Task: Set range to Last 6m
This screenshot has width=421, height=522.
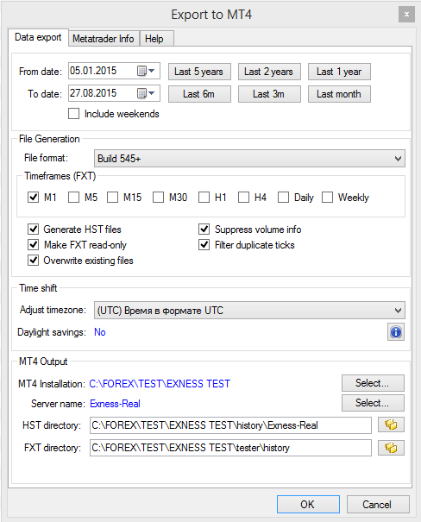Action: 199,94
